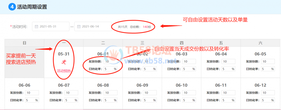Click 日转化率 input for 06-01
This screenshot has width=281, height=110.
point(110,69)
